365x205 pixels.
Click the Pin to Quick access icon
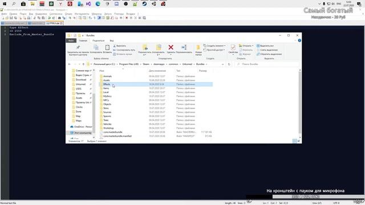[x=78, y=47]
